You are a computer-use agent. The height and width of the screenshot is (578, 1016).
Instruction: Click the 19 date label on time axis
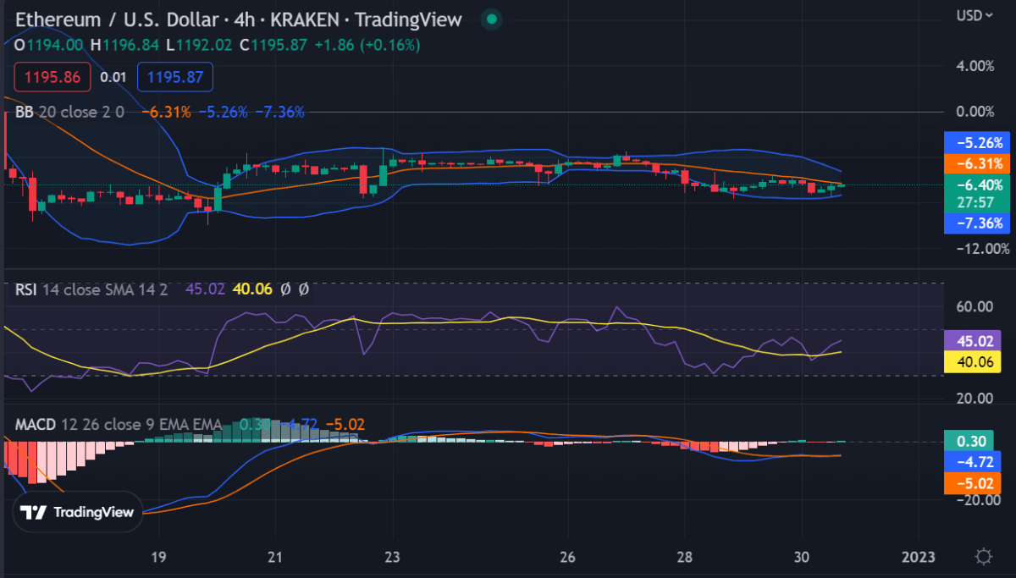coord(157,558)
